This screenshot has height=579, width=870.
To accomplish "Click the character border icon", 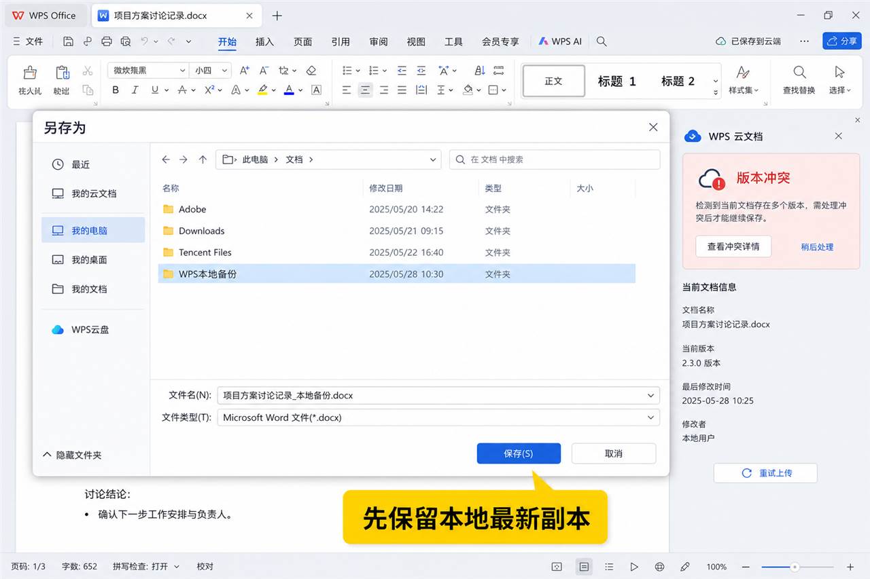I will click(x=316, y=90).
